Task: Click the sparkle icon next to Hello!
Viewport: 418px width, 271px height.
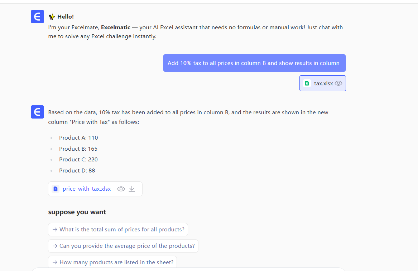Action: [52, 17]
